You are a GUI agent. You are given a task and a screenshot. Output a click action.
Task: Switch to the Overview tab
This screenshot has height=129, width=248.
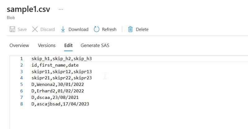point(19,45)
